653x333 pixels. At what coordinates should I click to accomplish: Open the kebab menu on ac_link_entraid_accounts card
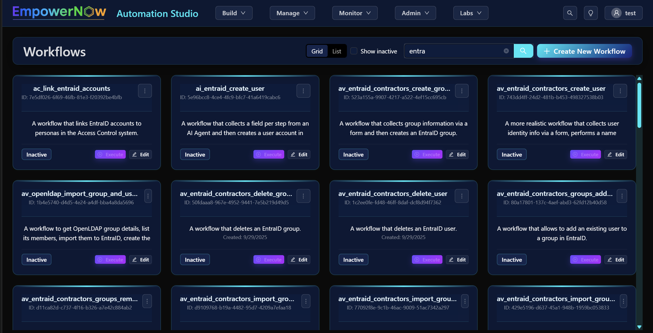coord(145,91)
